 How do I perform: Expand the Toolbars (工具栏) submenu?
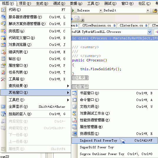tap(68, 100)
